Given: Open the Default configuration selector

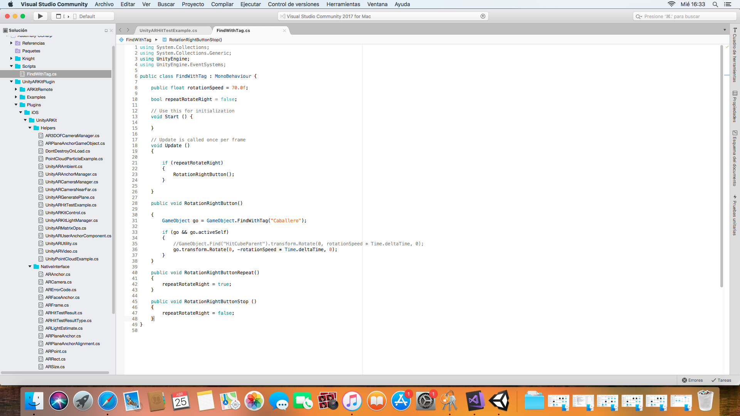Looking at the screenshot, I should (x=87, y=16).
